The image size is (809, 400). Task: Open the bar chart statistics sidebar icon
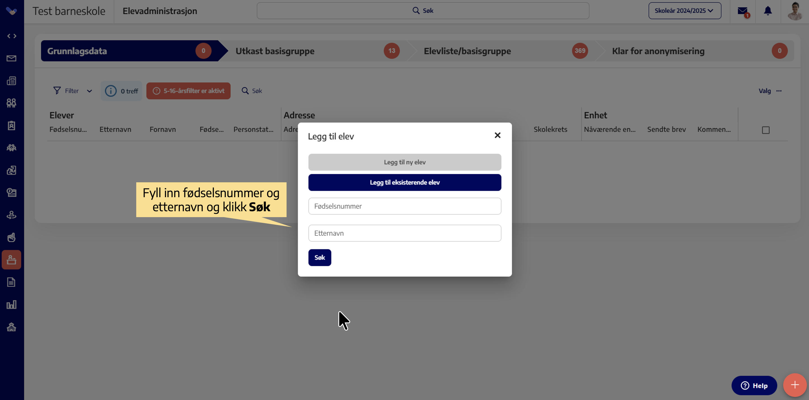tap(12, 304)
